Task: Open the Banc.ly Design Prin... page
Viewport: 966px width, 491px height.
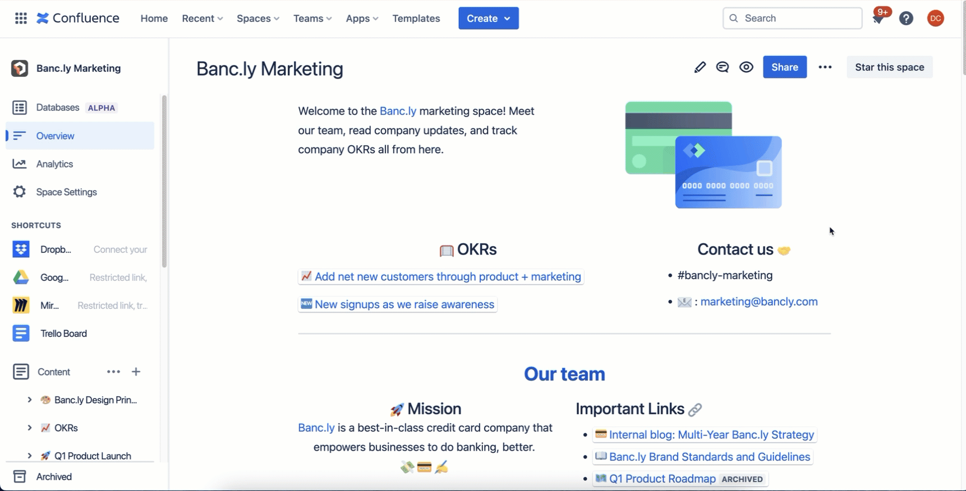Action: 95,400
